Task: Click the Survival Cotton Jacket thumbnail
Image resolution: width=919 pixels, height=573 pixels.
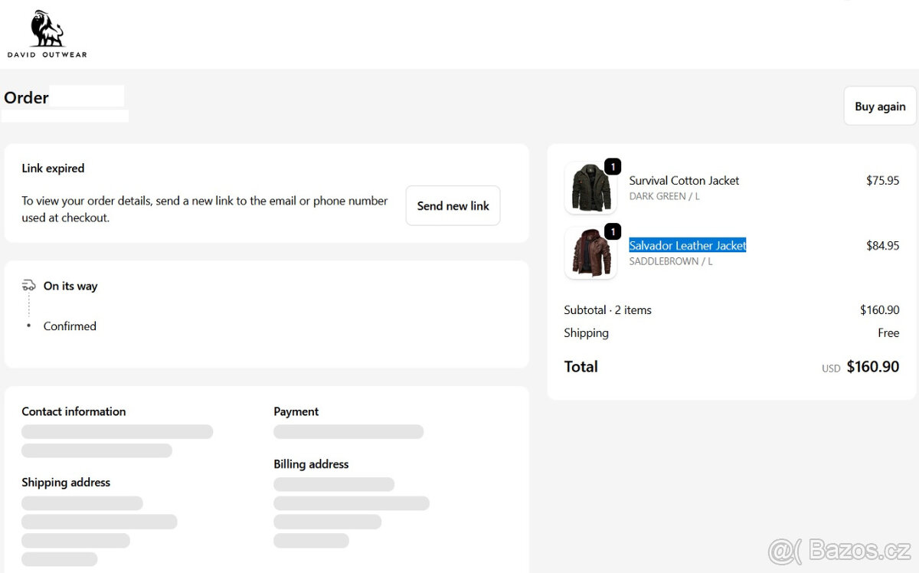Action: click(x=590, y=188)
